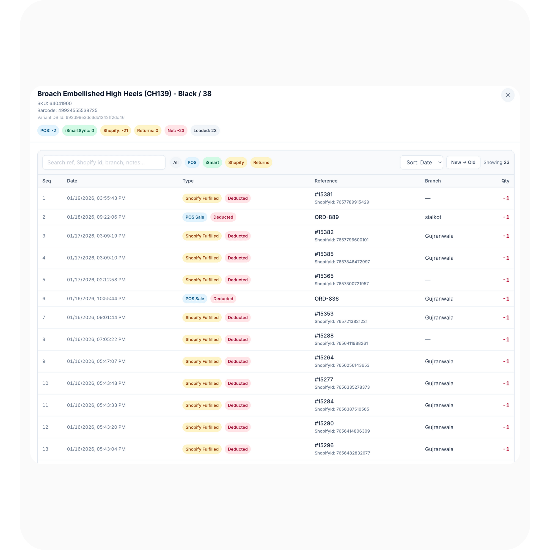Select the POS filter pill

[192, 162]
